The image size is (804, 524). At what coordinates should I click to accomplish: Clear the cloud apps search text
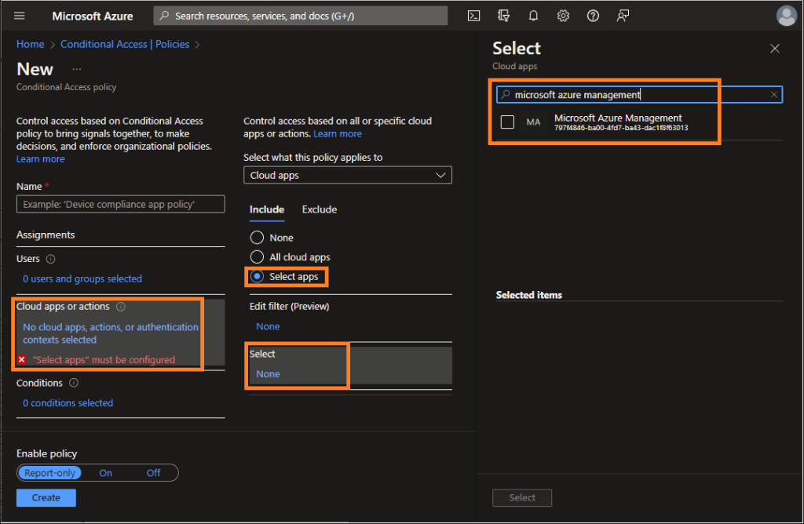point(773,95)
